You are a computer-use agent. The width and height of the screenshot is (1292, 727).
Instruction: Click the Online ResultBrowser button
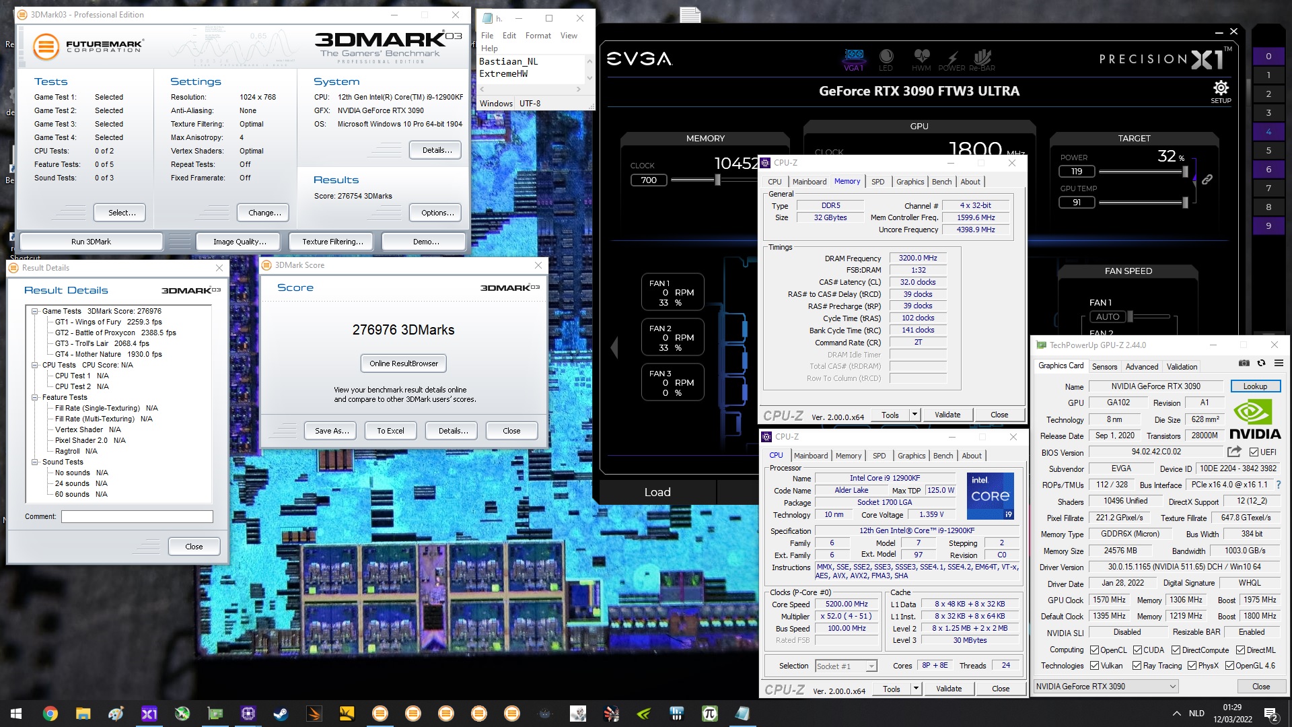click(x=403, y=363)
